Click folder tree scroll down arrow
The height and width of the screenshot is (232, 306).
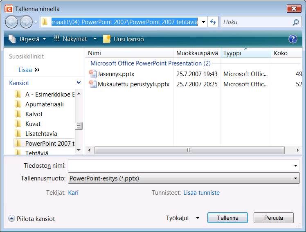79,150
